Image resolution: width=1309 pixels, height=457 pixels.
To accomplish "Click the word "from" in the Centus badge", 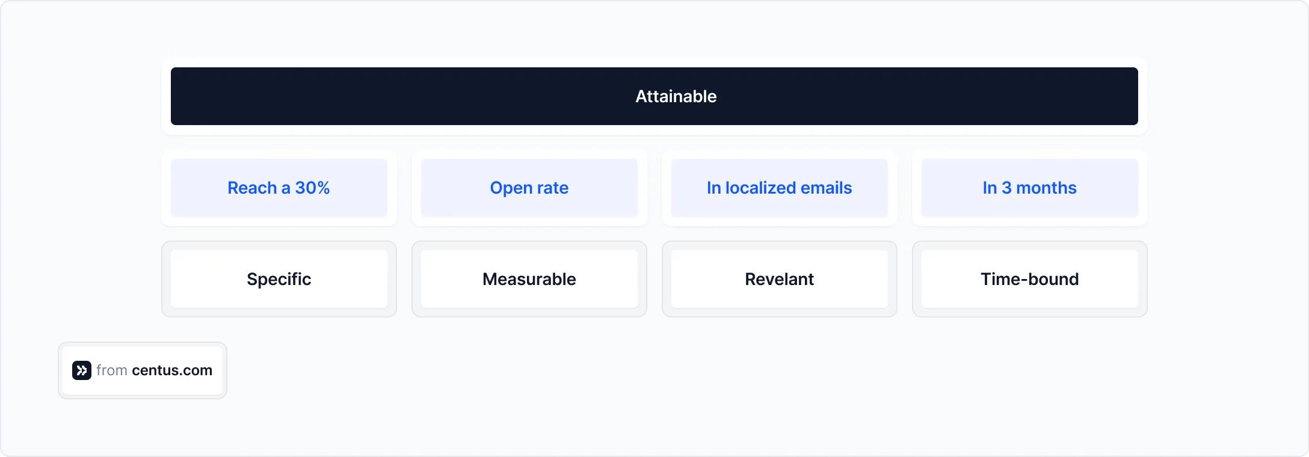I will 111,370.
